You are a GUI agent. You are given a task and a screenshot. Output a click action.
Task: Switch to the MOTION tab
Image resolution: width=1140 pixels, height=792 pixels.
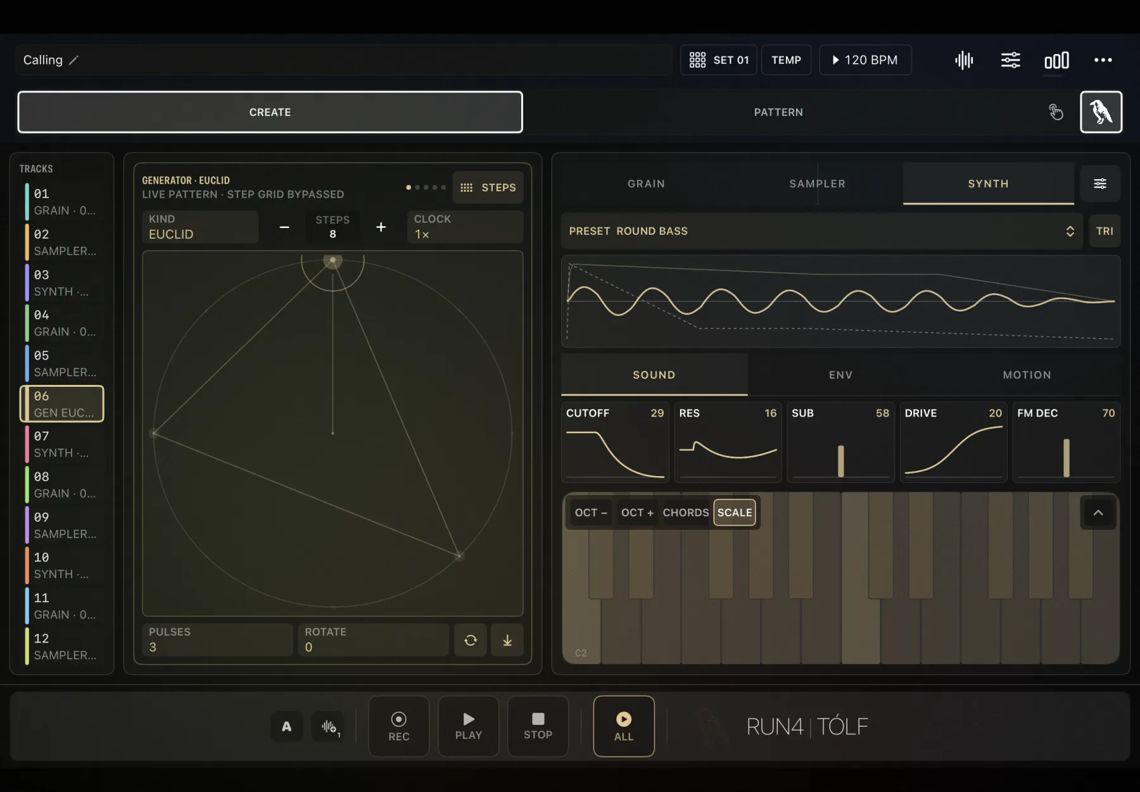[x=1027, y=375]
